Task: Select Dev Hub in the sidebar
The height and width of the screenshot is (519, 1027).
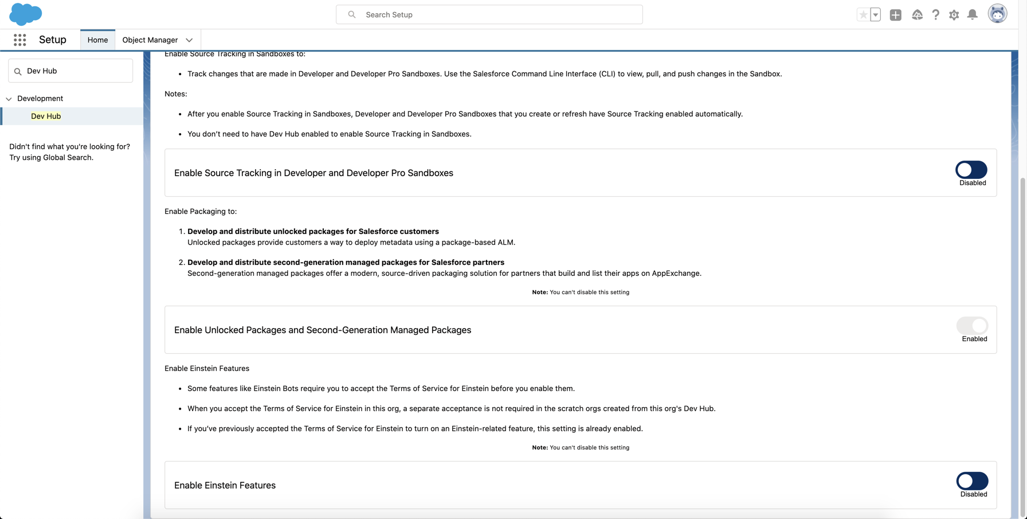Action: tap(46, 116)
